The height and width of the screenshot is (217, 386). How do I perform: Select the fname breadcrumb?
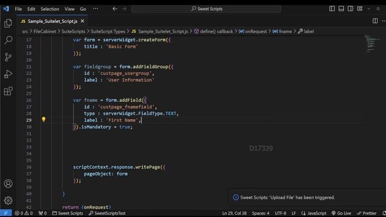click(282, 31)
